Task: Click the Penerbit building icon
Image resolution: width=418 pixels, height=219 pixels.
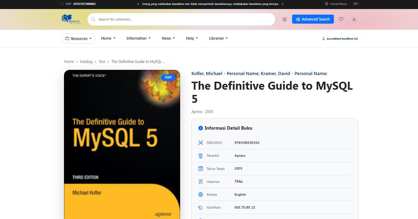Action: click(201, 156)
